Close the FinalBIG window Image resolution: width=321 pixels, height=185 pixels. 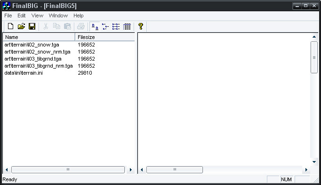pos(314,6)
